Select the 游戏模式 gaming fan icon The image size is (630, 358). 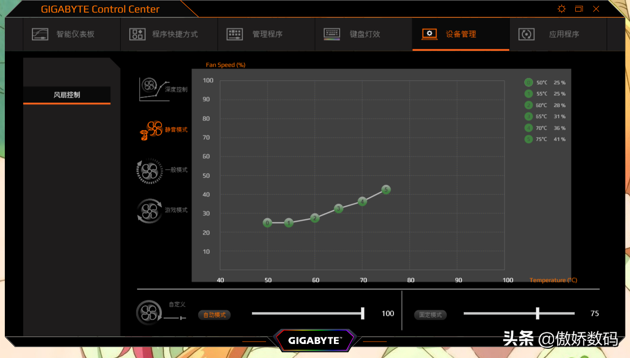click(150, 211)
